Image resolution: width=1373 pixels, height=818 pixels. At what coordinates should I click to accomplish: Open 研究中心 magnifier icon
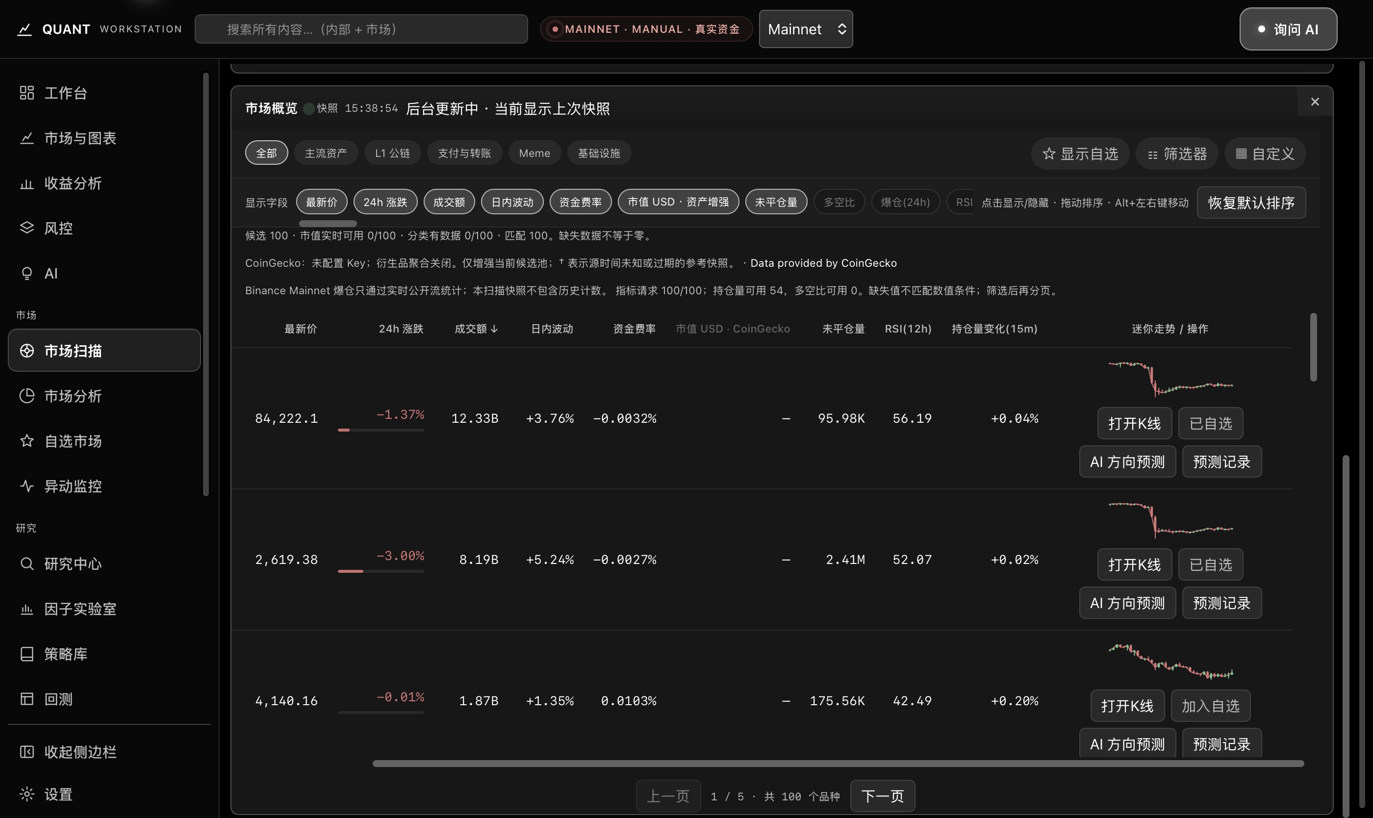click(x=26, y=563)
